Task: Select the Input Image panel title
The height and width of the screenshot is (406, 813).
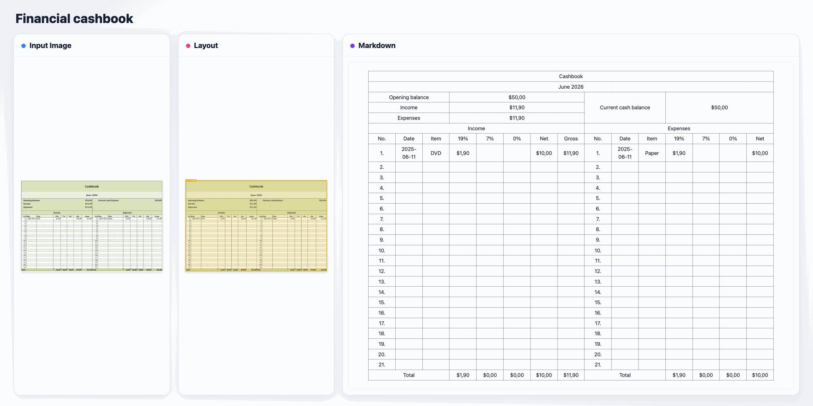Action: [x=50, y=46]
